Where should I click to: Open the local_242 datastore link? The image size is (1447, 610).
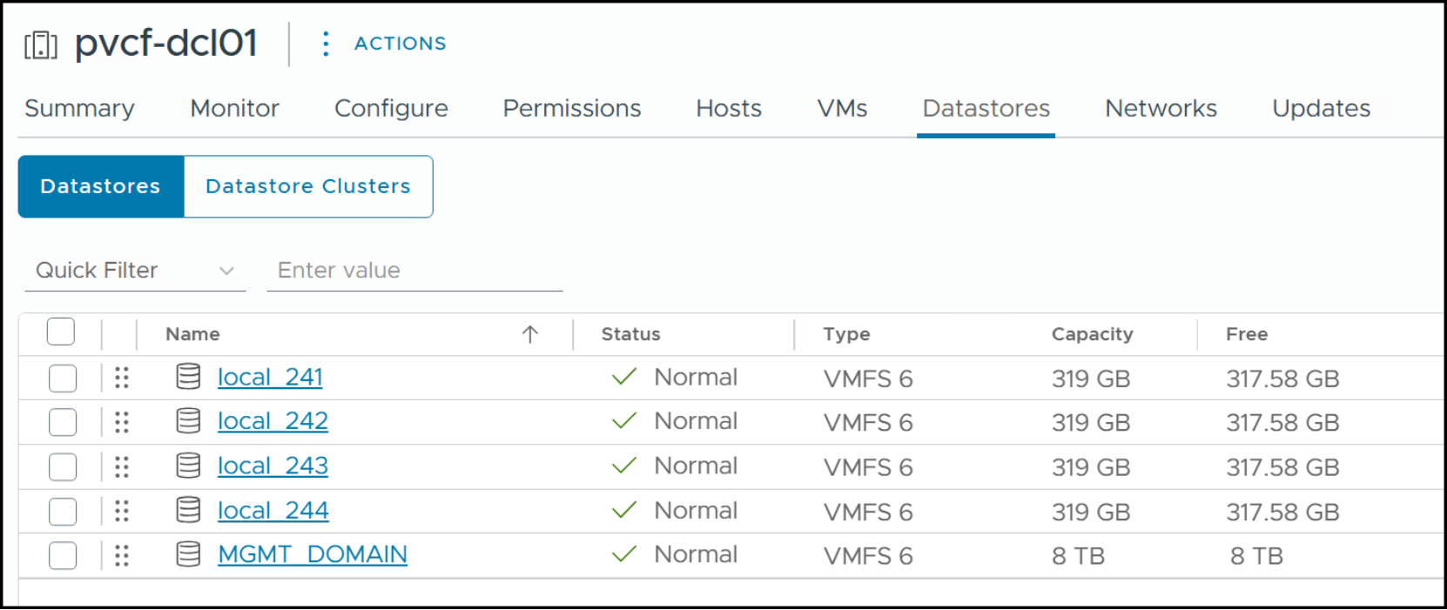coord(273,421)
